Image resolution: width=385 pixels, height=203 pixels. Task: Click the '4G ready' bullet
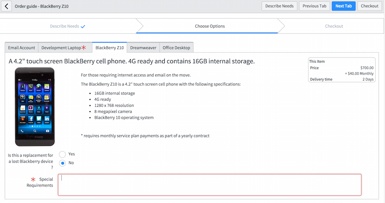point(103,99)
